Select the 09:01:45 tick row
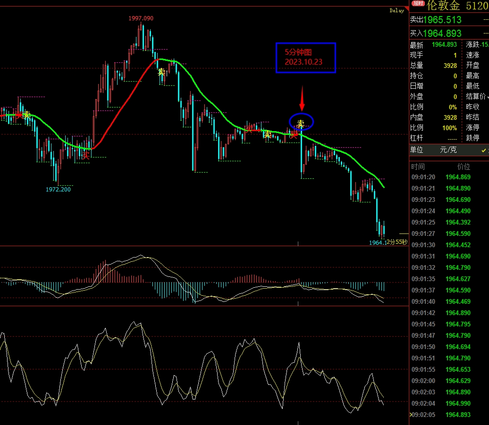 [x=449, y=324]
